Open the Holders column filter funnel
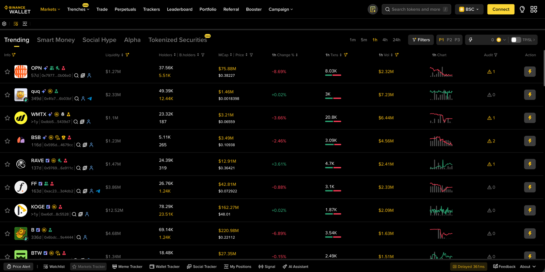This screenshot has height=272, width=545. [203, 55]
